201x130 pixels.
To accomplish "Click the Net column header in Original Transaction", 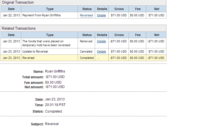I will pyautogui.click(x=156, y=9).
